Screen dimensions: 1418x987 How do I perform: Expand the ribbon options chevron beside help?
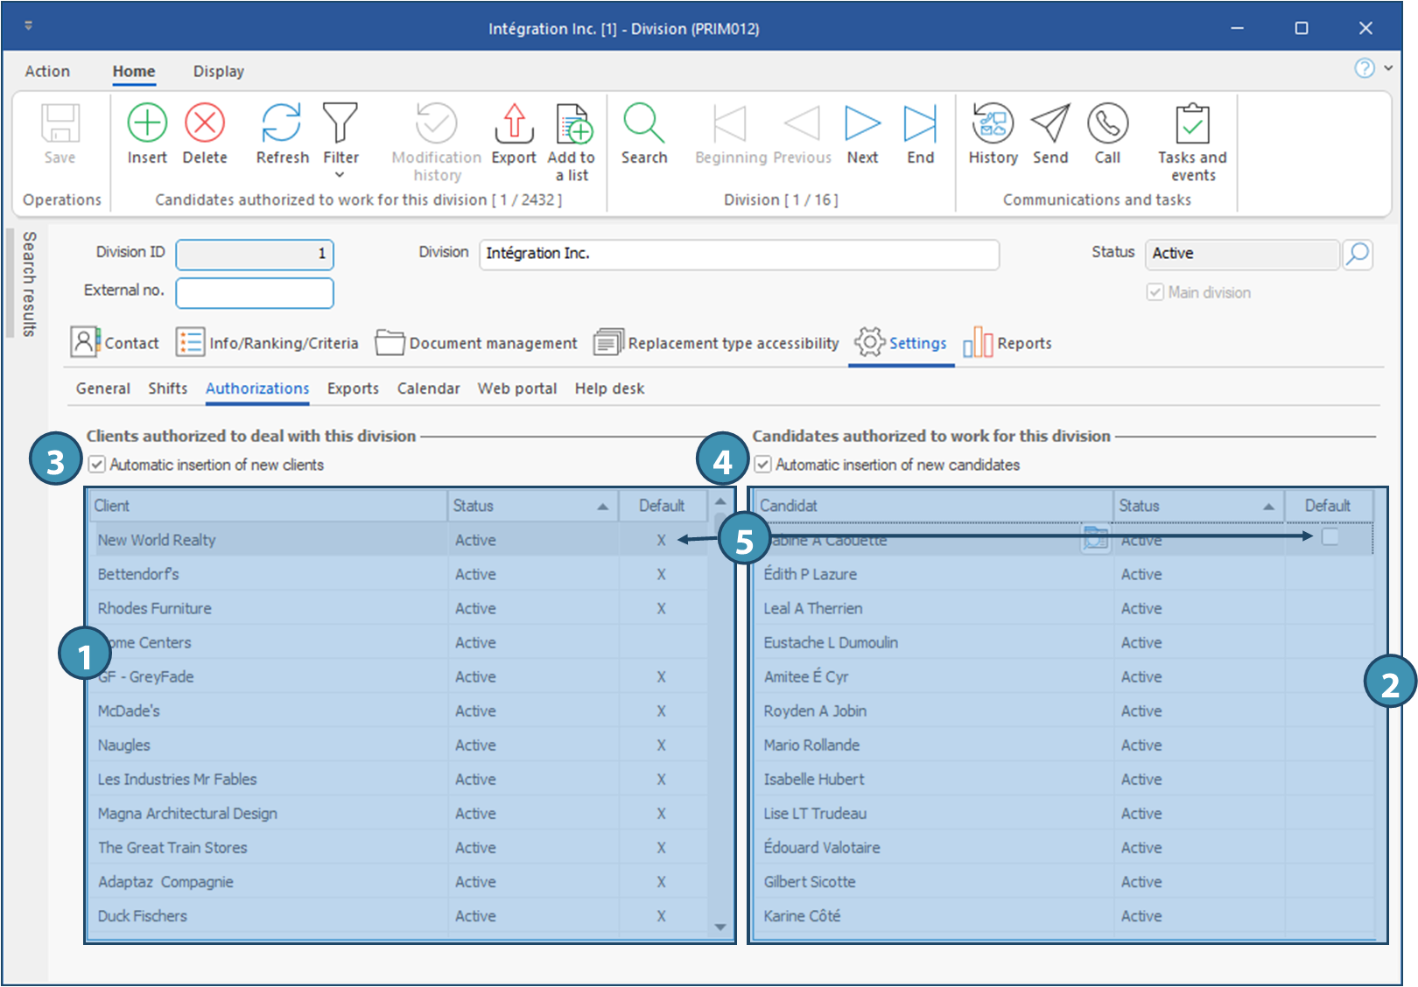[x=1388, y=67]
